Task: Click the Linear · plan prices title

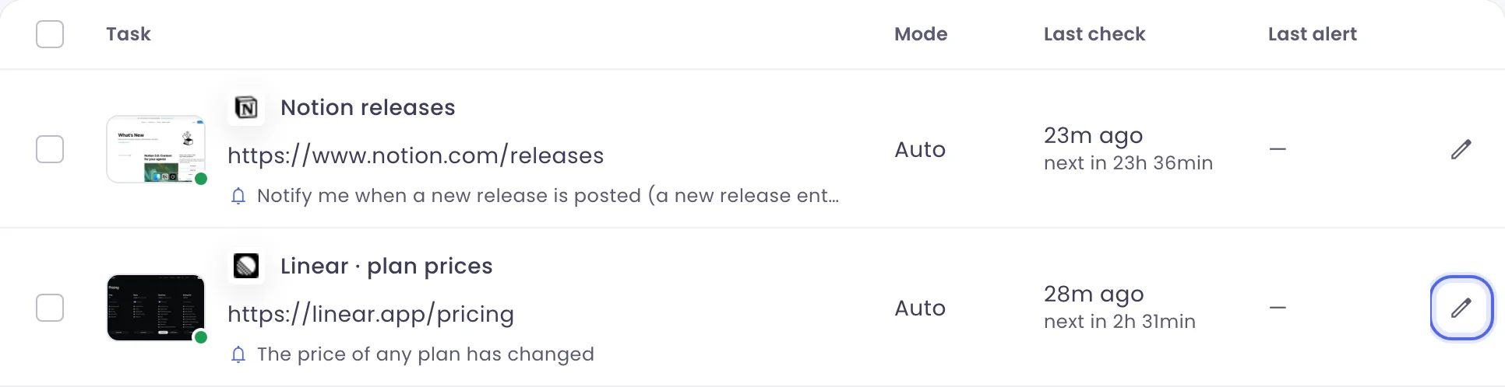Action: 386,266
